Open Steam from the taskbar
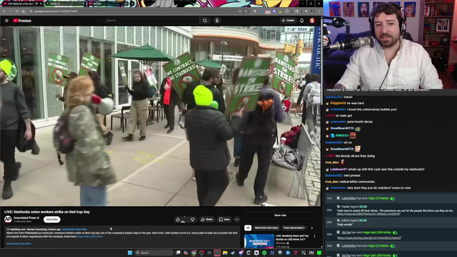The image size is (457, 257). pyautogui.click(x=233, y=253)
